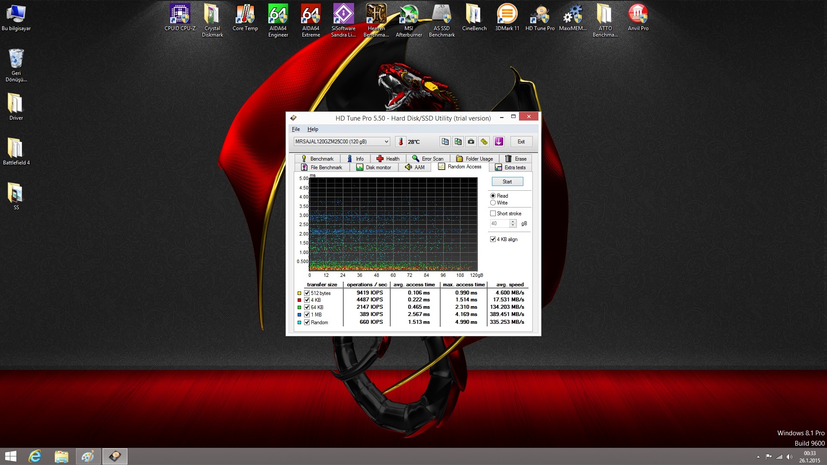Launch the HD Tune Pro desktop shortcut
Viewport: 827px width, 465px height.
point(540,18)
